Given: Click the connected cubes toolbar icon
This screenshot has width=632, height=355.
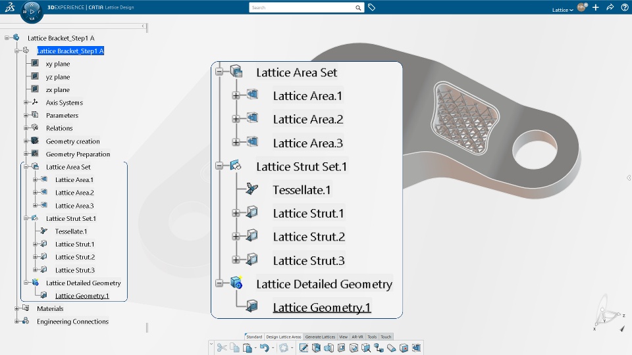Looking at the screenshot, I should coord(379,348).
